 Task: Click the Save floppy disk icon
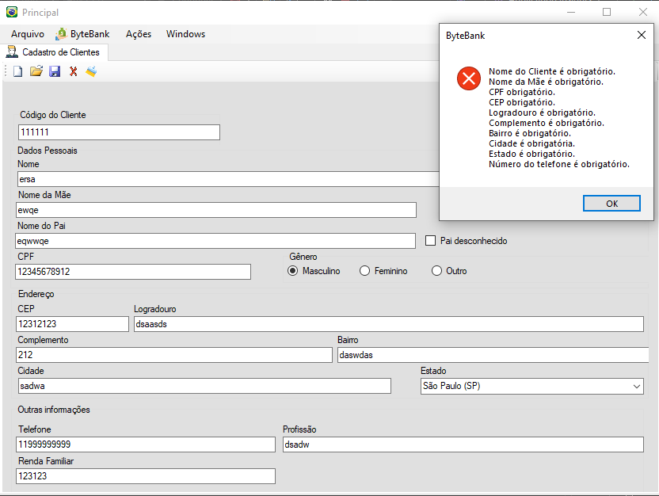click(x=55, y=71)
